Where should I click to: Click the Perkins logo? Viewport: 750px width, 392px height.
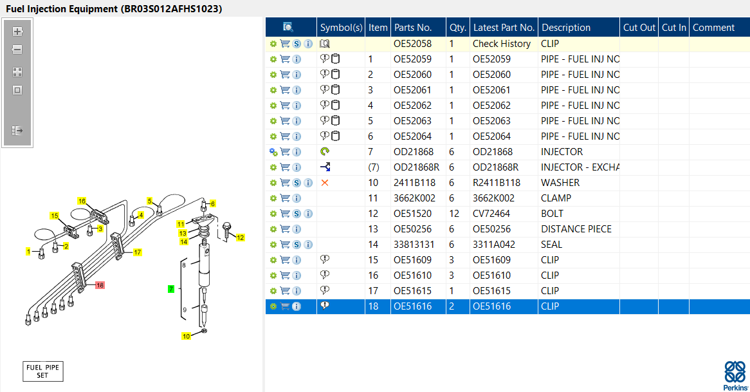click(735, 375)
